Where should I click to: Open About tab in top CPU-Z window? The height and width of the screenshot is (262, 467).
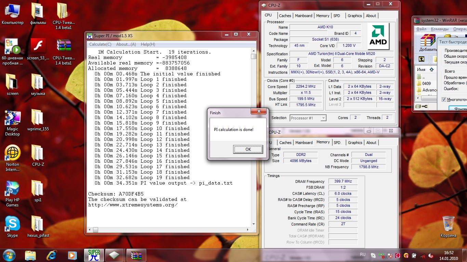point(371,16)
